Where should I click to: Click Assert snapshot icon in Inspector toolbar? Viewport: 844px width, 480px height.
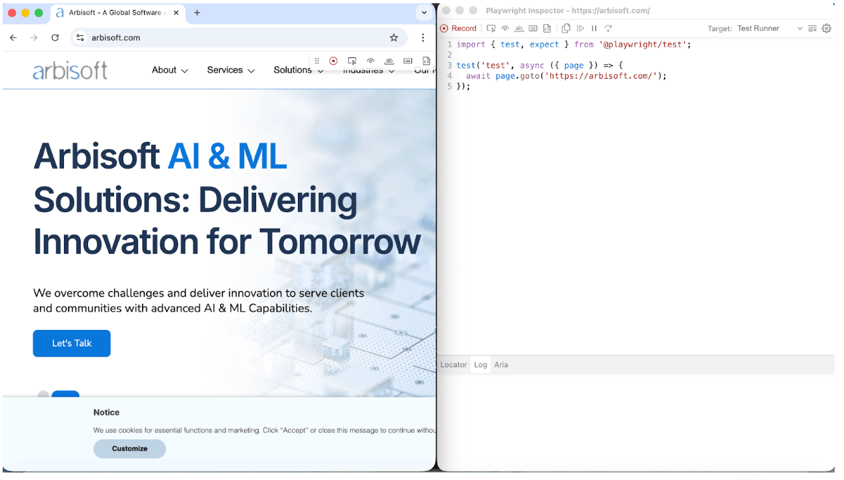[547, 29]
